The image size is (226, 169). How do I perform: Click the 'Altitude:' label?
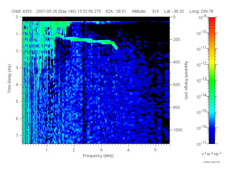tap(139, 11)
